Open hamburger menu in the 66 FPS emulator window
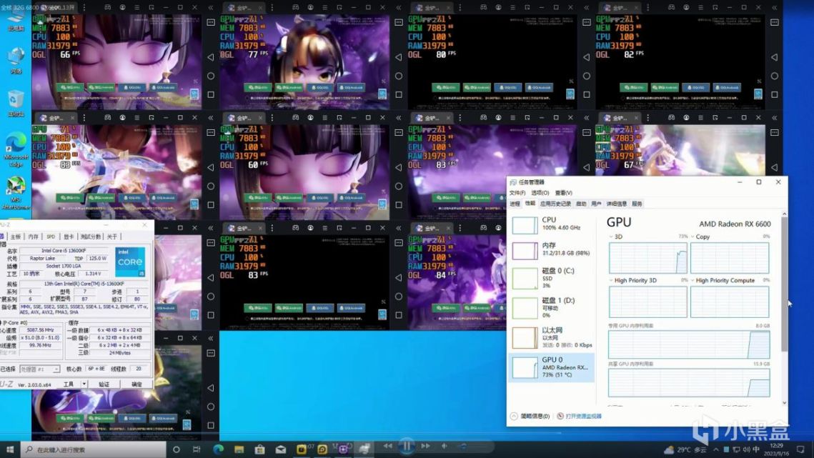The width and height of the screenshot is (814, 458). (x=137, y=8)
